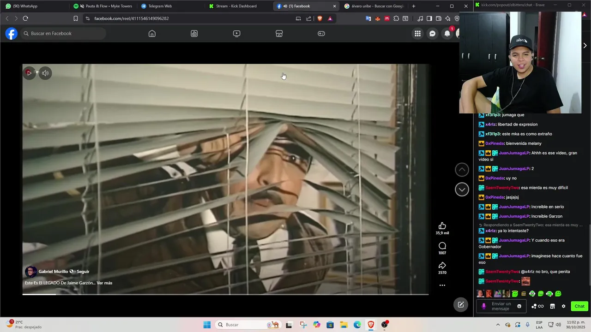Expand caption with Ver más

pyautogui.click(x=104, y=283)
